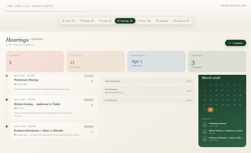The height and width of the screenshot is (153, 251).
Task: Click the "3 upcoming" count label
Action: point(36,39)
